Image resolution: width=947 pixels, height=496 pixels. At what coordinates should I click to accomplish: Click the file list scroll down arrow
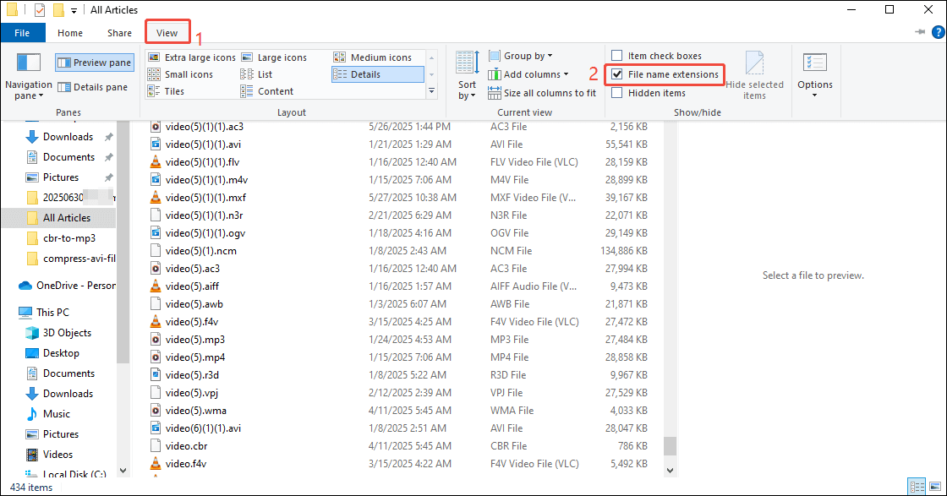tap(669, 470)
